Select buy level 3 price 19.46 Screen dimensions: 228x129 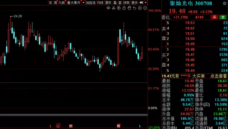190,60
